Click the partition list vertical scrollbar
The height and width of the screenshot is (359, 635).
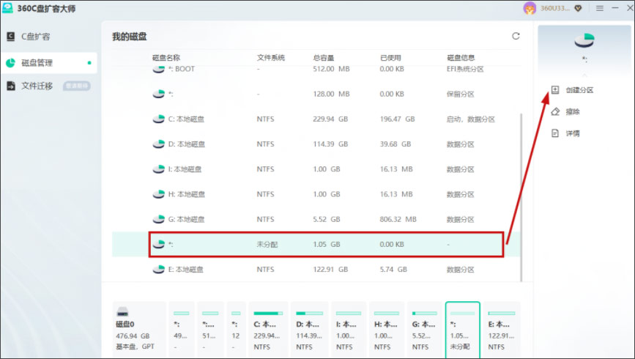click(x=521, y=197)
